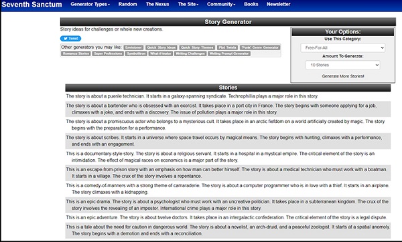402x242 pixels.
Task: Go to The Nexus
Action: click(157, 5)
